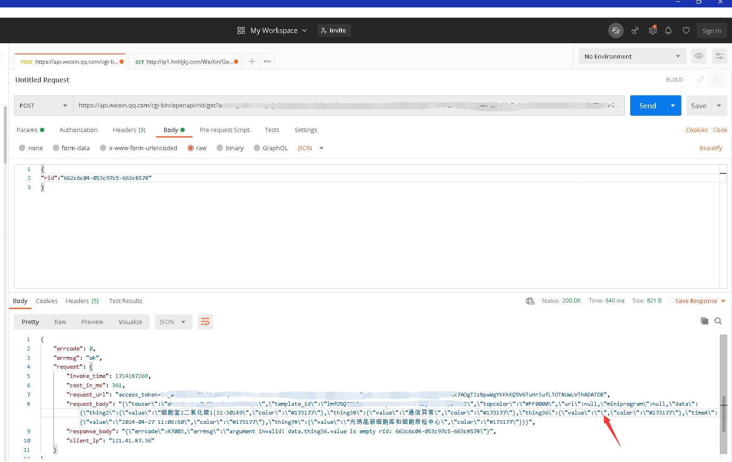Image resolution: width=732 pixels, height=462 pixels.
Task: Open the POST method dropdown
Action: pyautogui.click(x=43, y=106)
